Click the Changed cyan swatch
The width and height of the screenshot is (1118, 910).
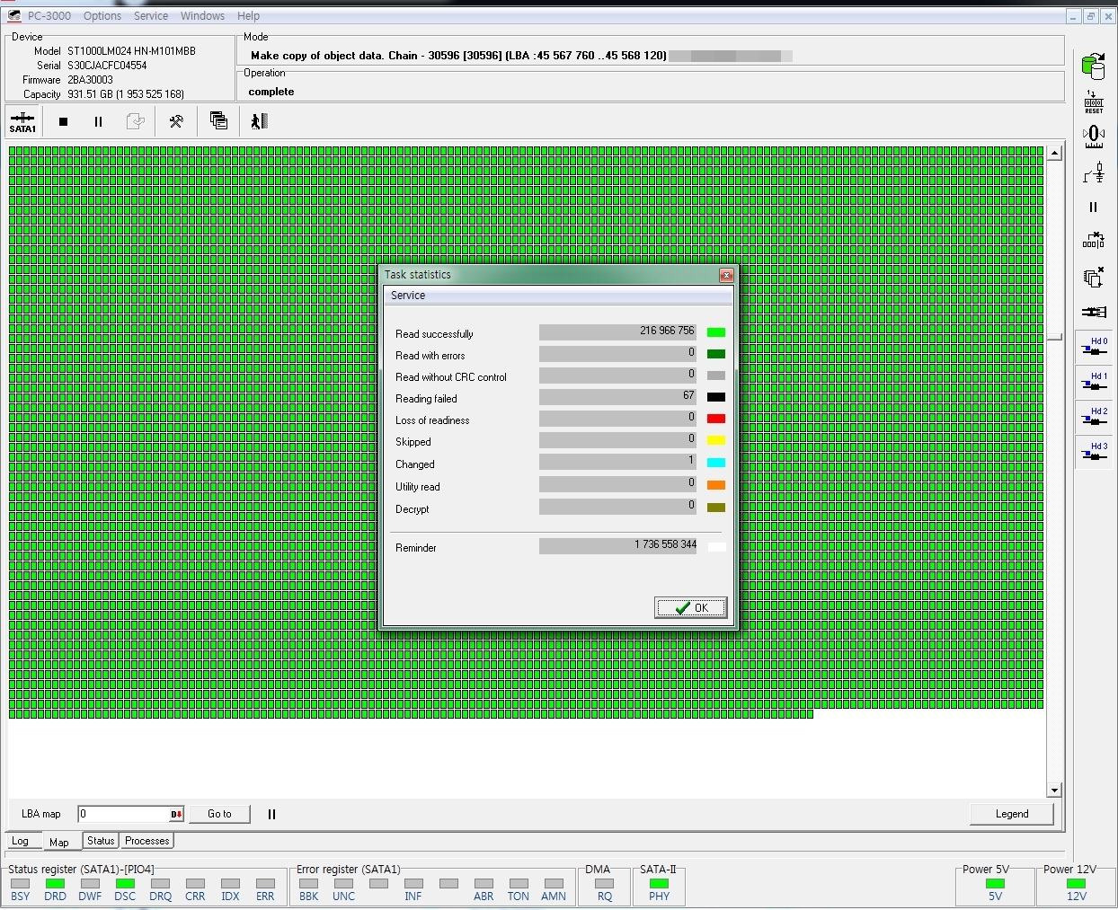click(x=716, y=463)
